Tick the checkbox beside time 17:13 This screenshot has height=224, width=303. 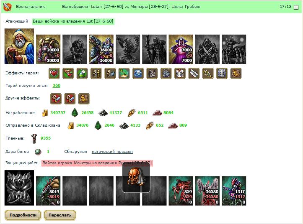coord(296,8)
